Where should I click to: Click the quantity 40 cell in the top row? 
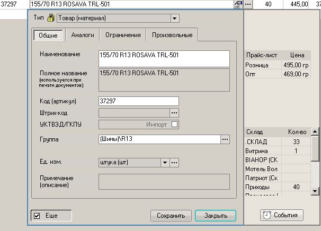tap(268, 4)
